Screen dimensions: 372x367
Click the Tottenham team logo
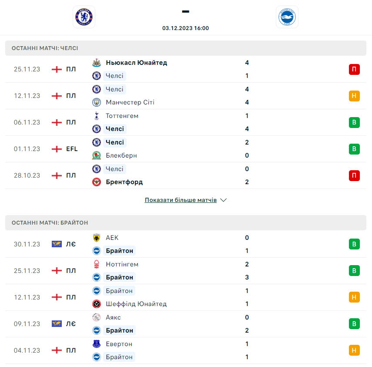pyautogui.click(x=97, y=116)
